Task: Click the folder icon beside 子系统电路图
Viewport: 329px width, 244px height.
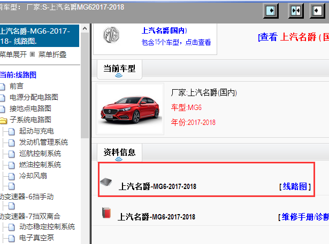Action: tap(3, 121)
